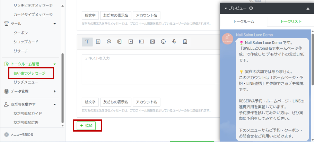Open 友だち追加ガイド in the sidebar

click(x=28, y=114)
